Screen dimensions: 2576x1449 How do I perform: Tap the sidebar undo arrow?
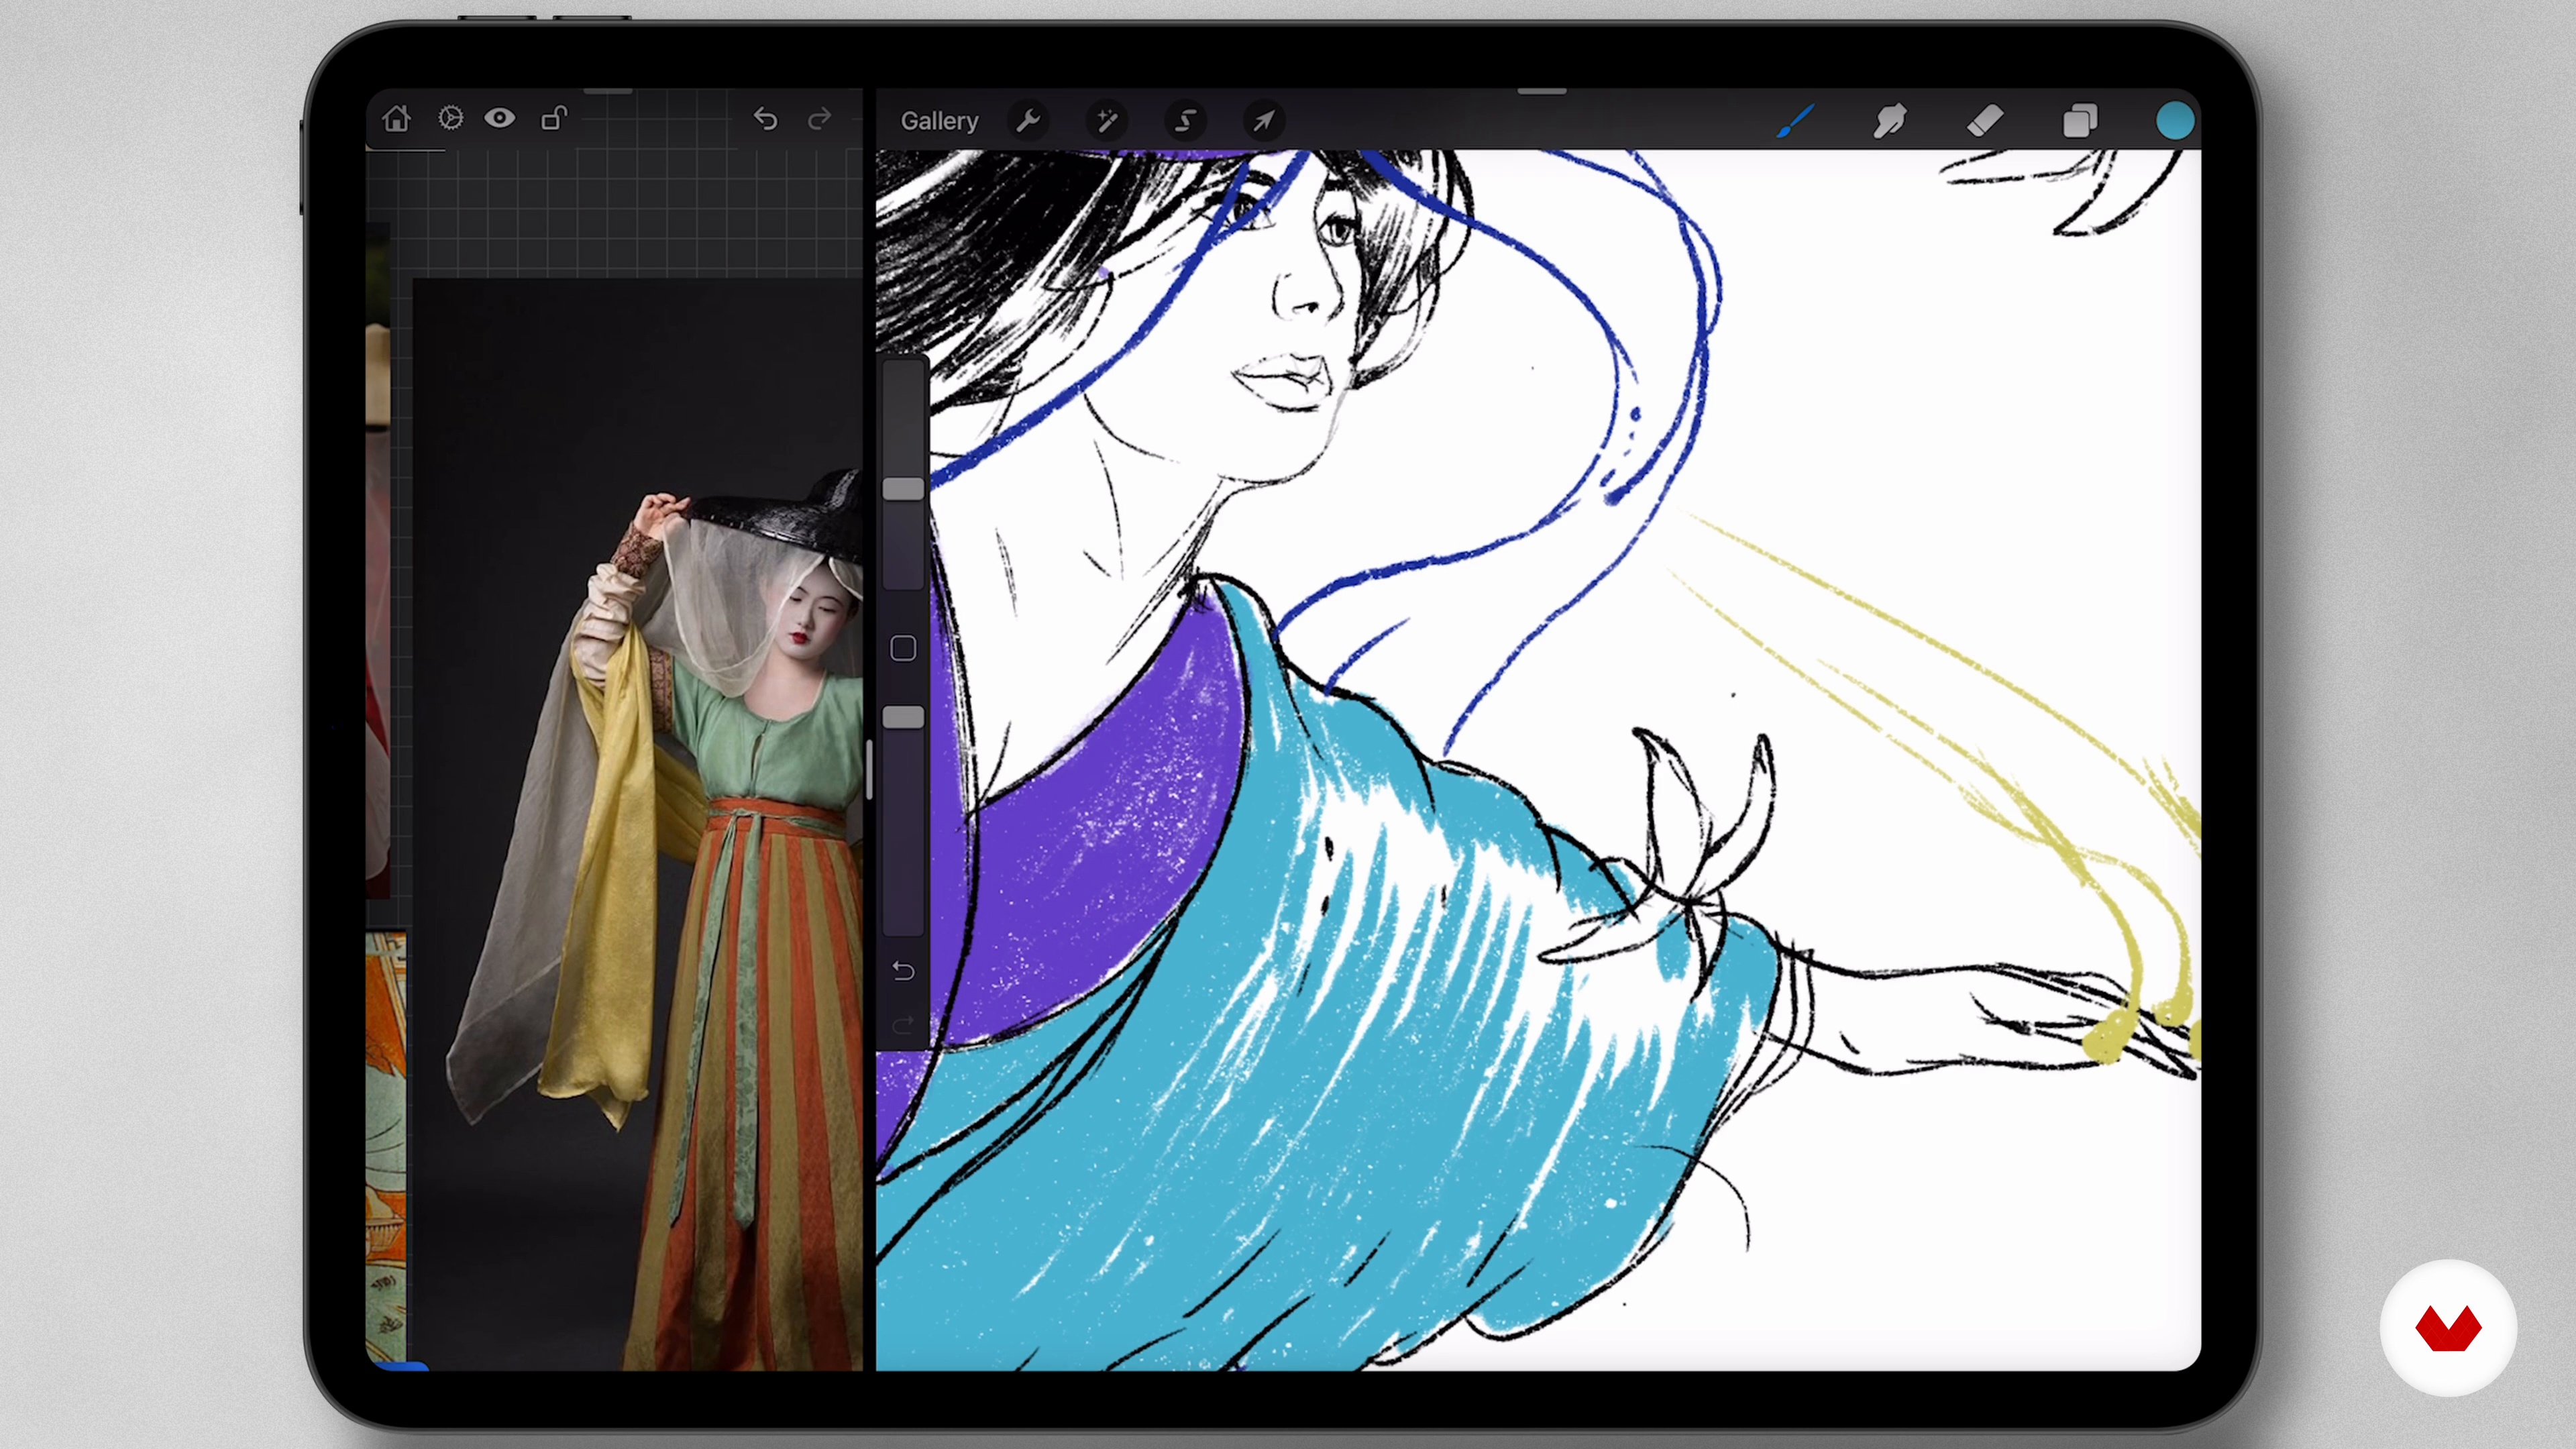tap(903, 971)
